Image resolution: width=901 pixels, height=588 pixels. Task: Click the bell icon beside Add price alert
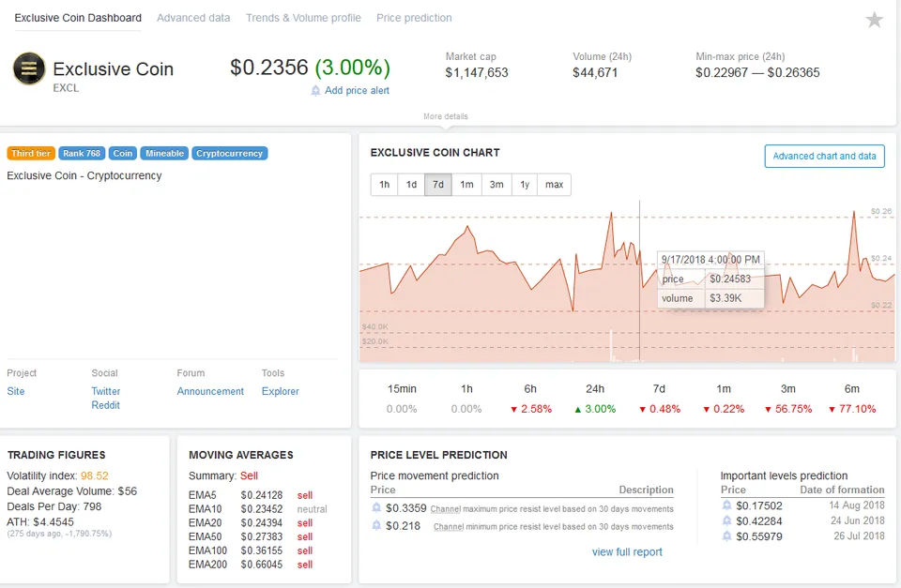click(x=315, y=91)
